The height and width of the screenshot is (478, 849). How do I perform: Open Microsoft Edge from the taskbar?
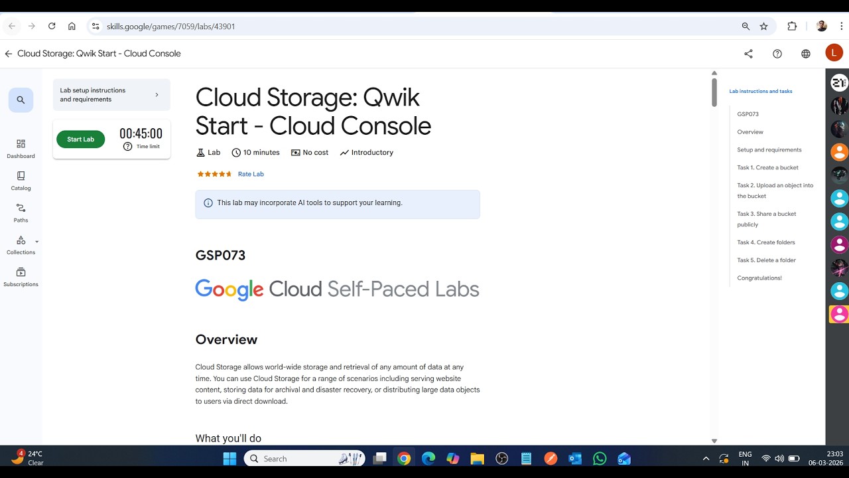click(428, 459)
